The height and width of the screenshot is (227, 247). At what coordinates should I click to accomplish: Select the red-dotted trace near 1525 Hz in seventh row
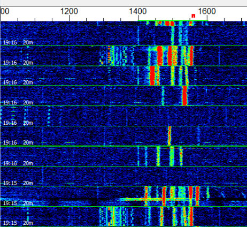pyautogui.click(x=181, y=156)
